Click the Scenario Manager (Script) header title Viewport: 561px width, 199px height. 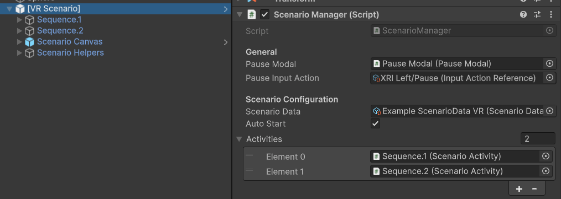click(326, 15)
